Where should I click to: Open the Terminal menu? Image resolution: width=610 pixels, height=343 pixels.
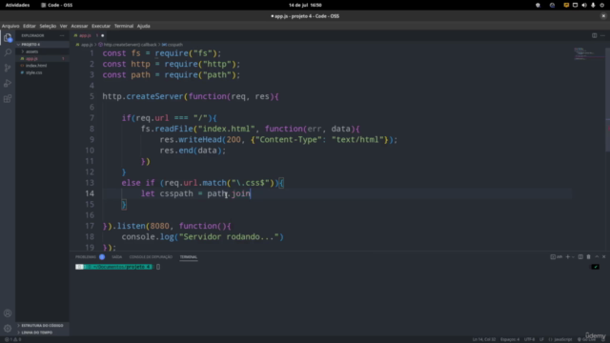click(124, 26)
